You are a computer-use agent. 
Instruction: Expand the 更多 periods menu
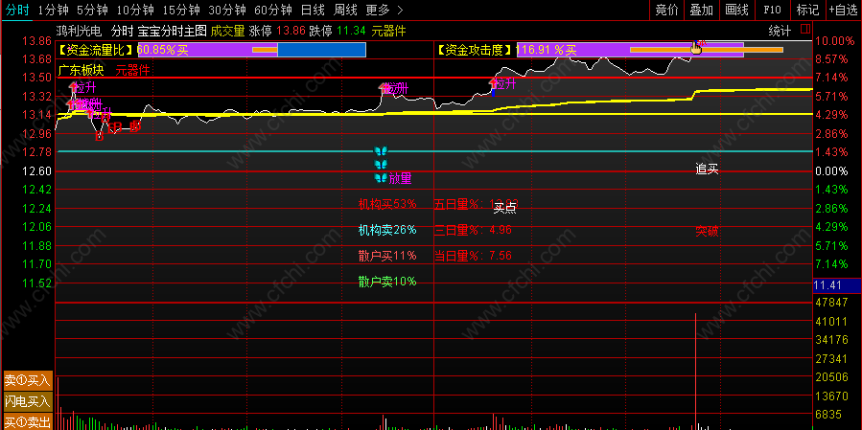384,10
